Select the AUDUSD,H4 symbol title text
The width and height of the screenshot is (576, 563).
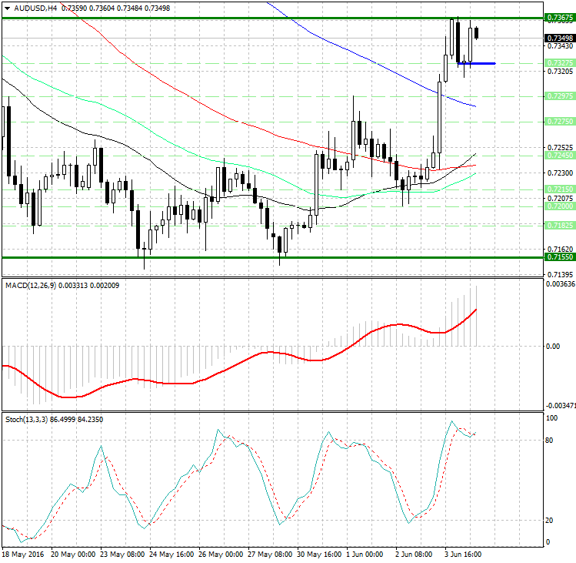[35, 8]
